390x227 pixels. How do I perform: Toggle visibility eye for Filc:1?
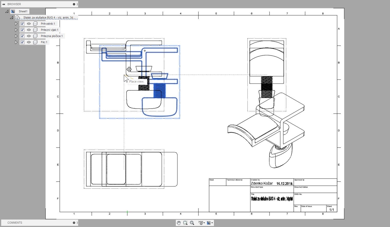pyautogui.click(x=29, y=42)
